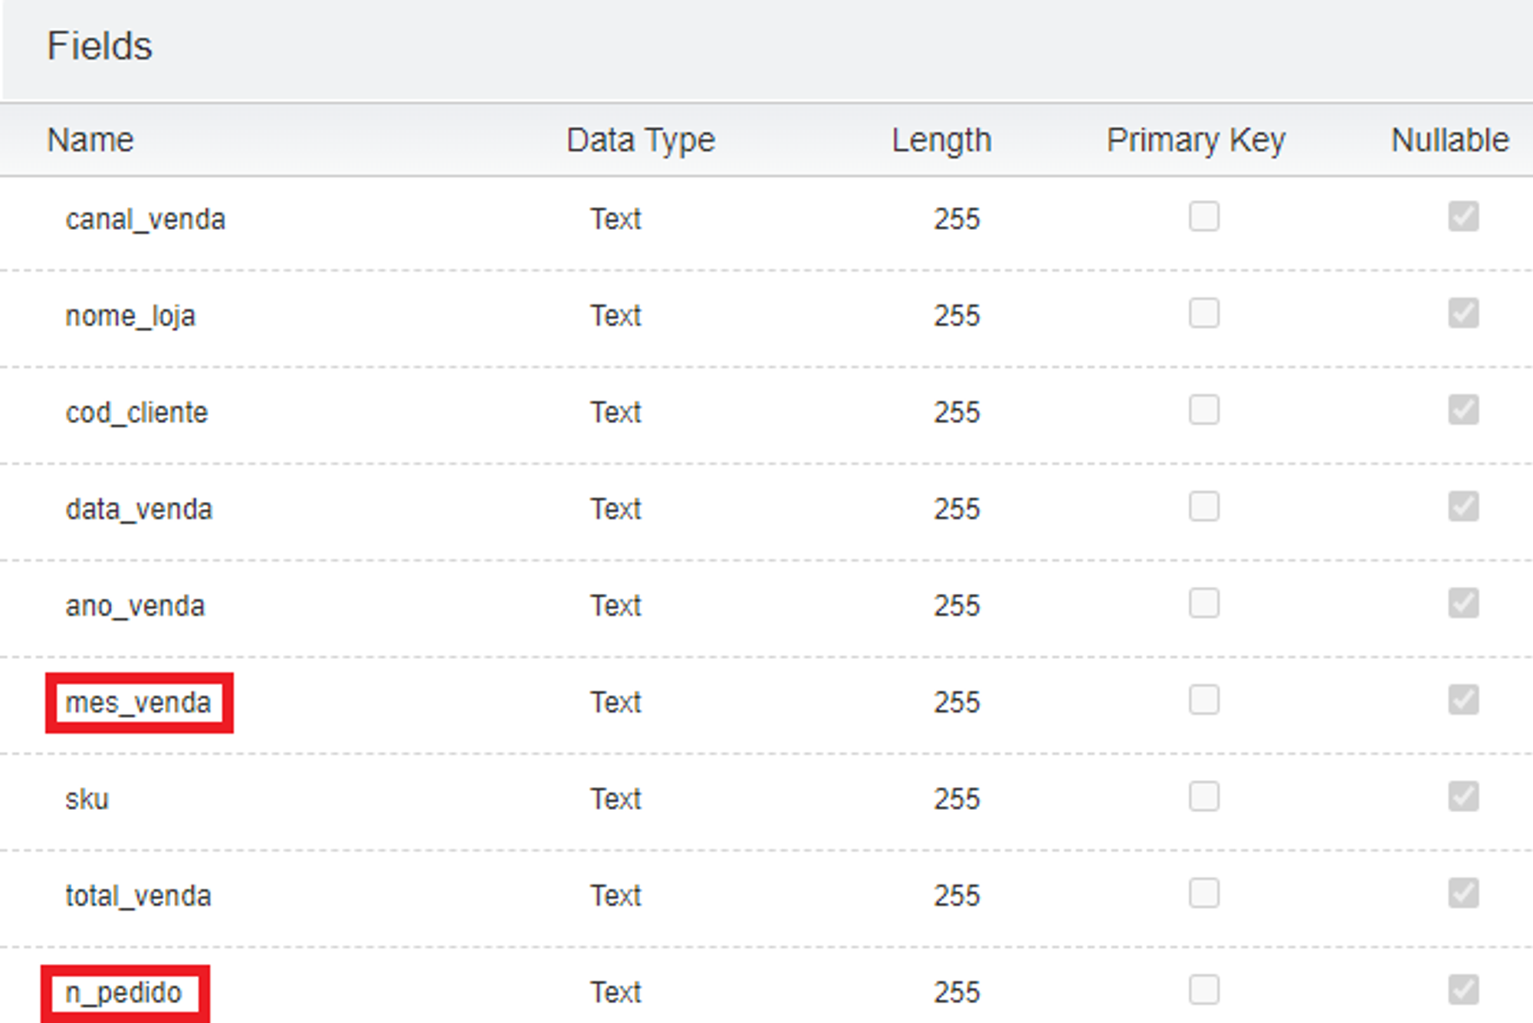Uncheck Nullable for ano_venda field
1533x1023 pixels.
pyautogui.click(x=1462, y=603)
